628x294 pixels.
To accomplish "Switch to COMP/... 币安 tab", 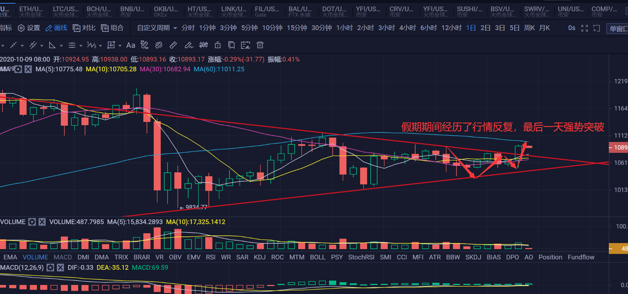I will [604, 12].
